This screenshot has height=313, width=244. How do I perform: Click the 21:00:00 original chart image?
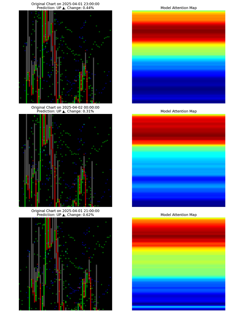(65, 264)
